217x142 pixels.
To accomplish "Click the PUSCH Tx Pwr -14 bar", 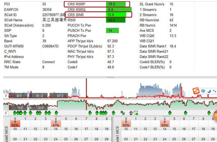I will click(x=112, y=31).
